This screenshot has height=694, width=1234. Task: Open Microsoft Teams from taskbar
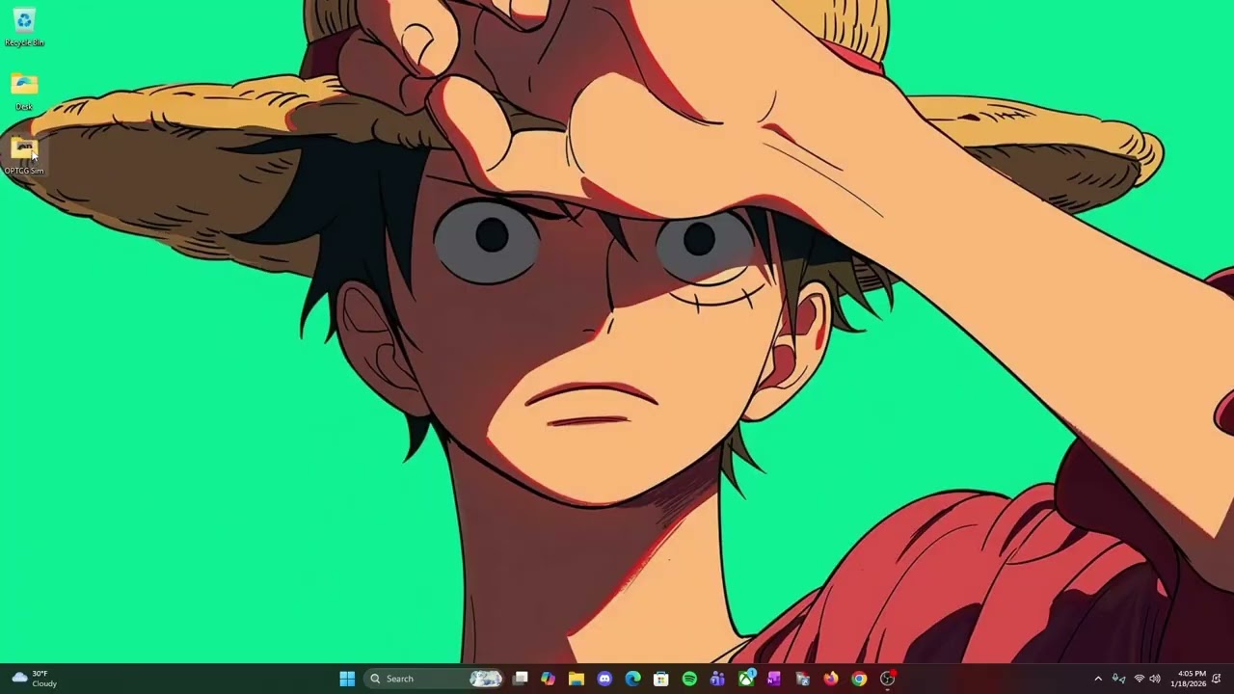pos(717,679)
